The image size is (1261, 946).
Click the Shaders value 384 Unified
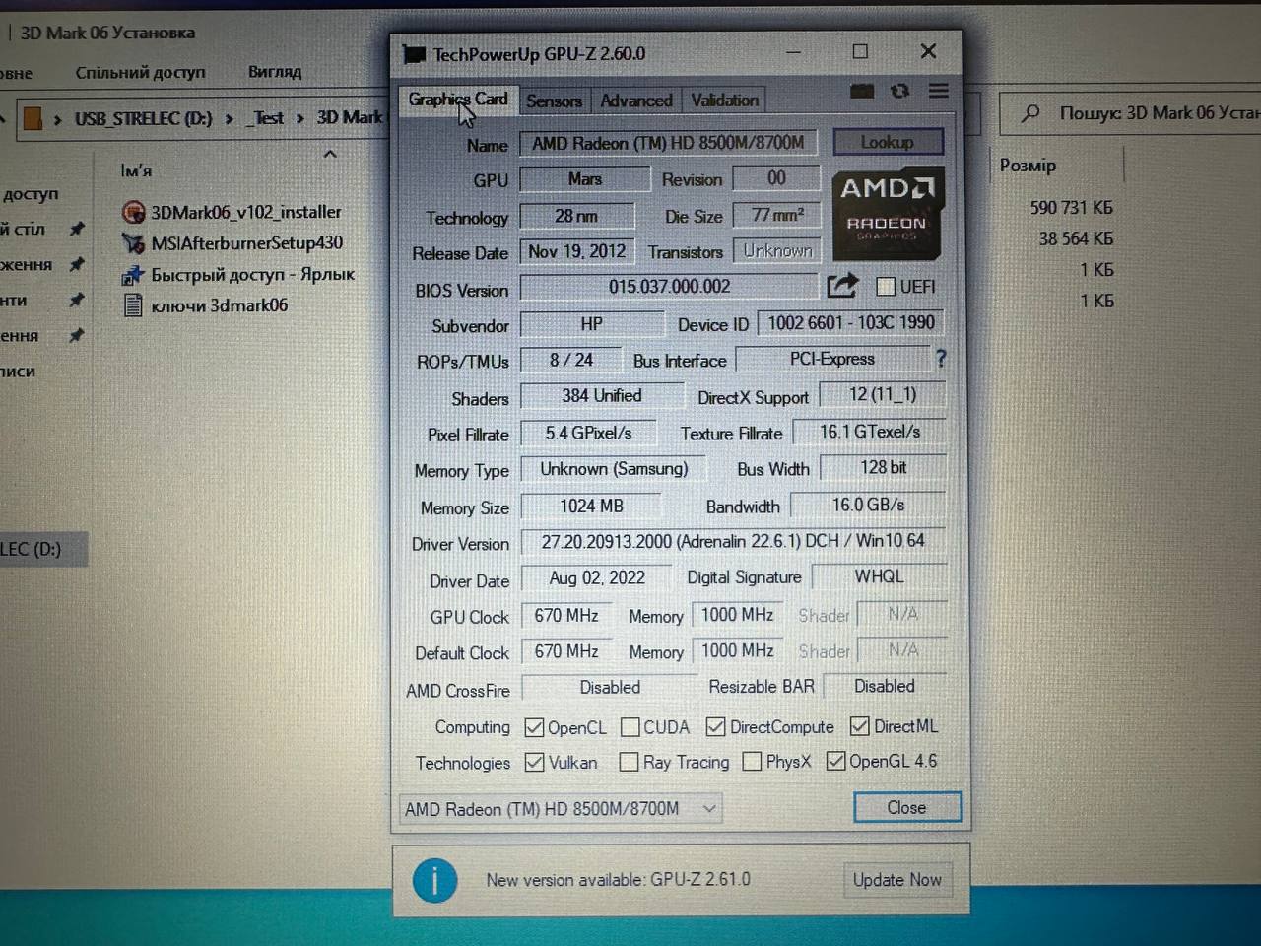coord(601,396)
